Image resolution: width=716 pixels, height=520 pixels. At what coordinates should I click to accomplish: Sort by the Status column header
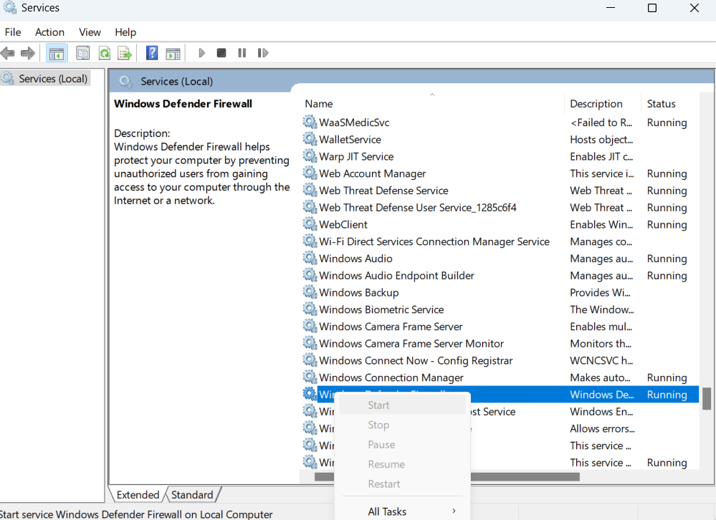[x=661, y=104]
